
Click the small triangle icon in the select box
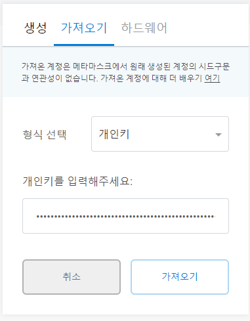point(219,135)
